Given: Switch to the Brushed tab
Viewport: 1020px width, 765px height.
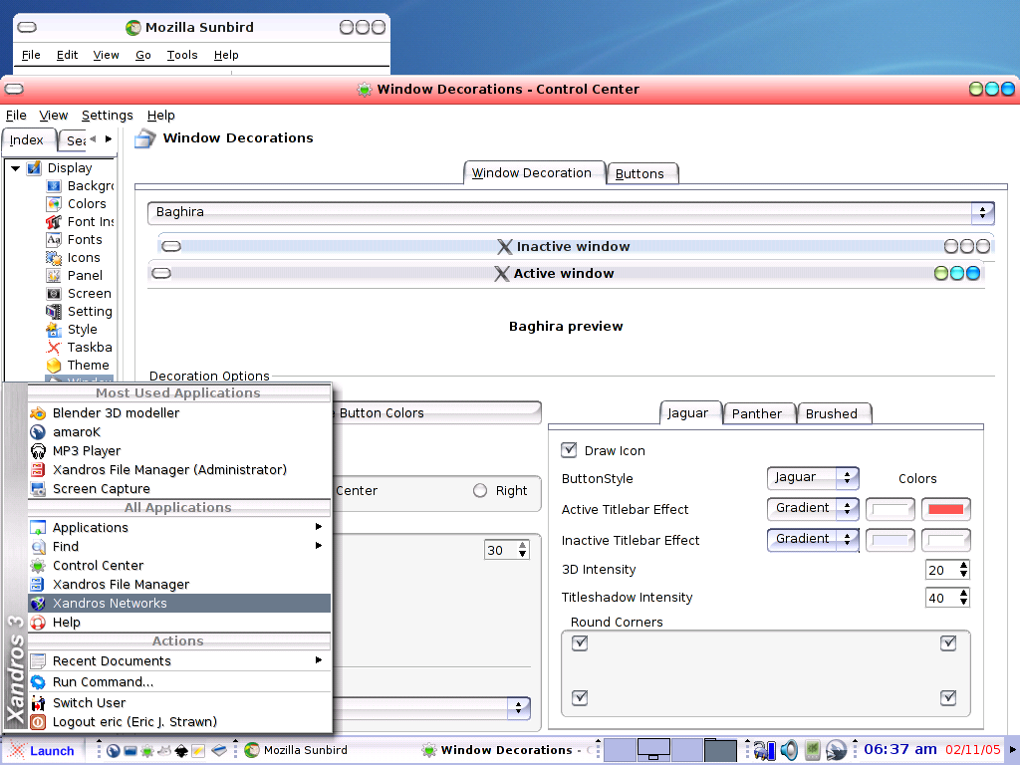Looking at the screenshot, I should click(834, 413).
